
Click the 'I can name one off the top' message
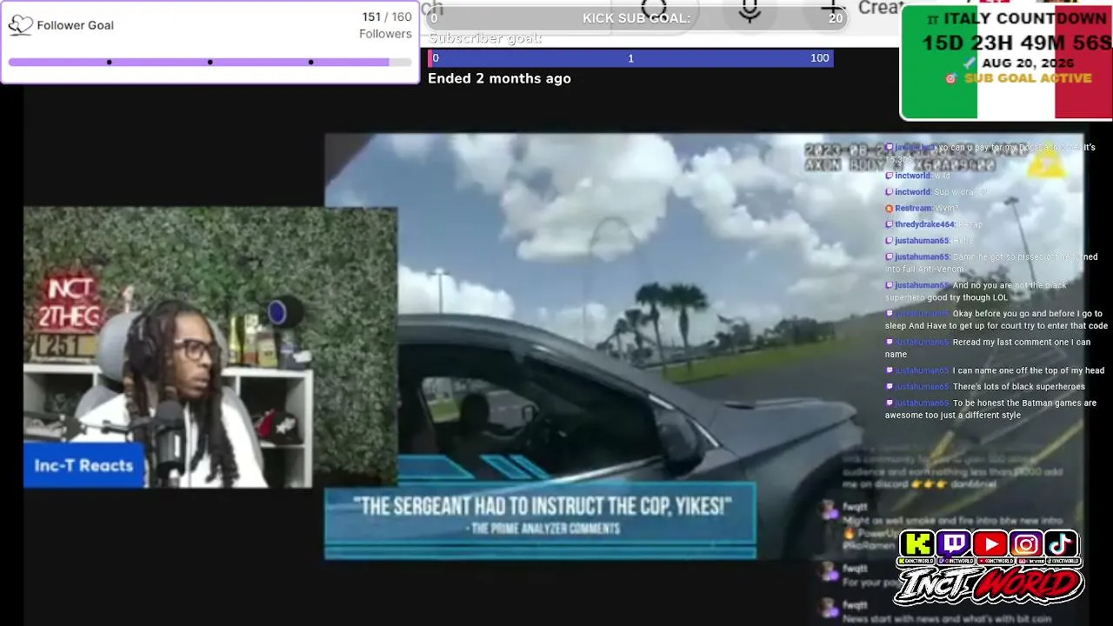pyautogui.click(x=995, y=371)
